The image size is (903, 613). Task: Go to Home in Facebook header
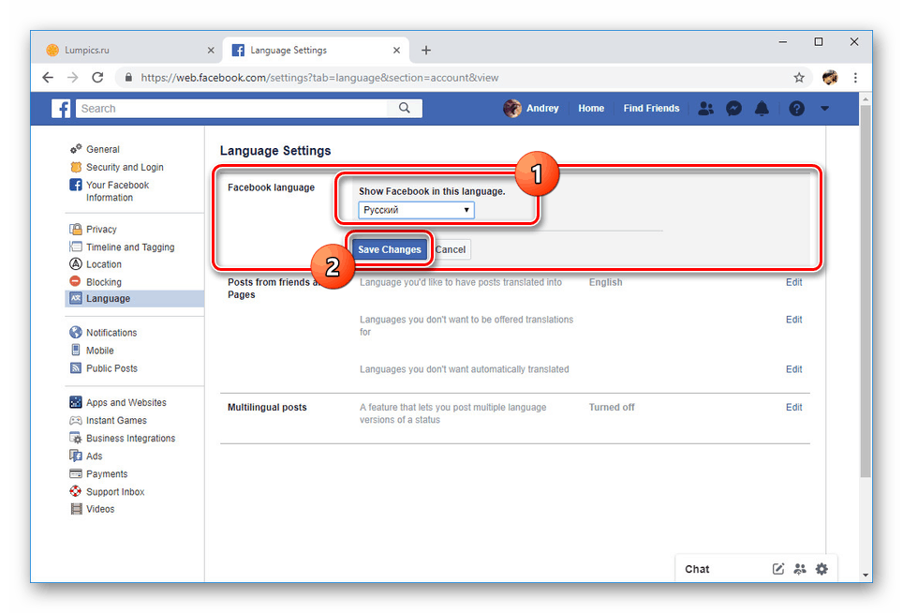[x=591, y=109]
